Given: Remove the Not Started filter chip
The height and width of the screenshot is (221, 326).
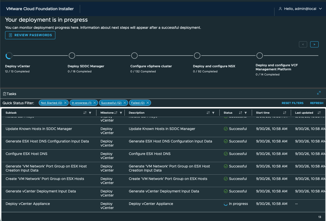Looking at the screenshot, I should tap(65, 103).
